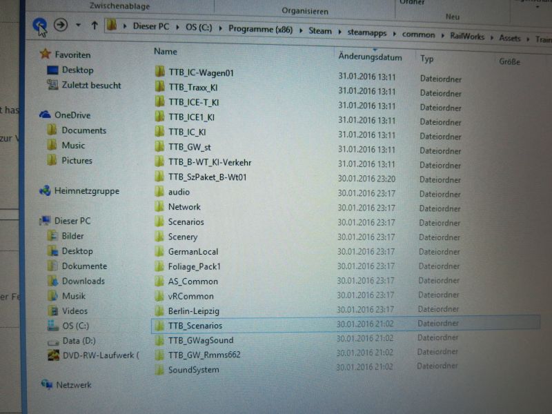This screenshot has height=414, width=552.
Task: Select the GermanLocal folder name
Action: click(x=193, y=252)
